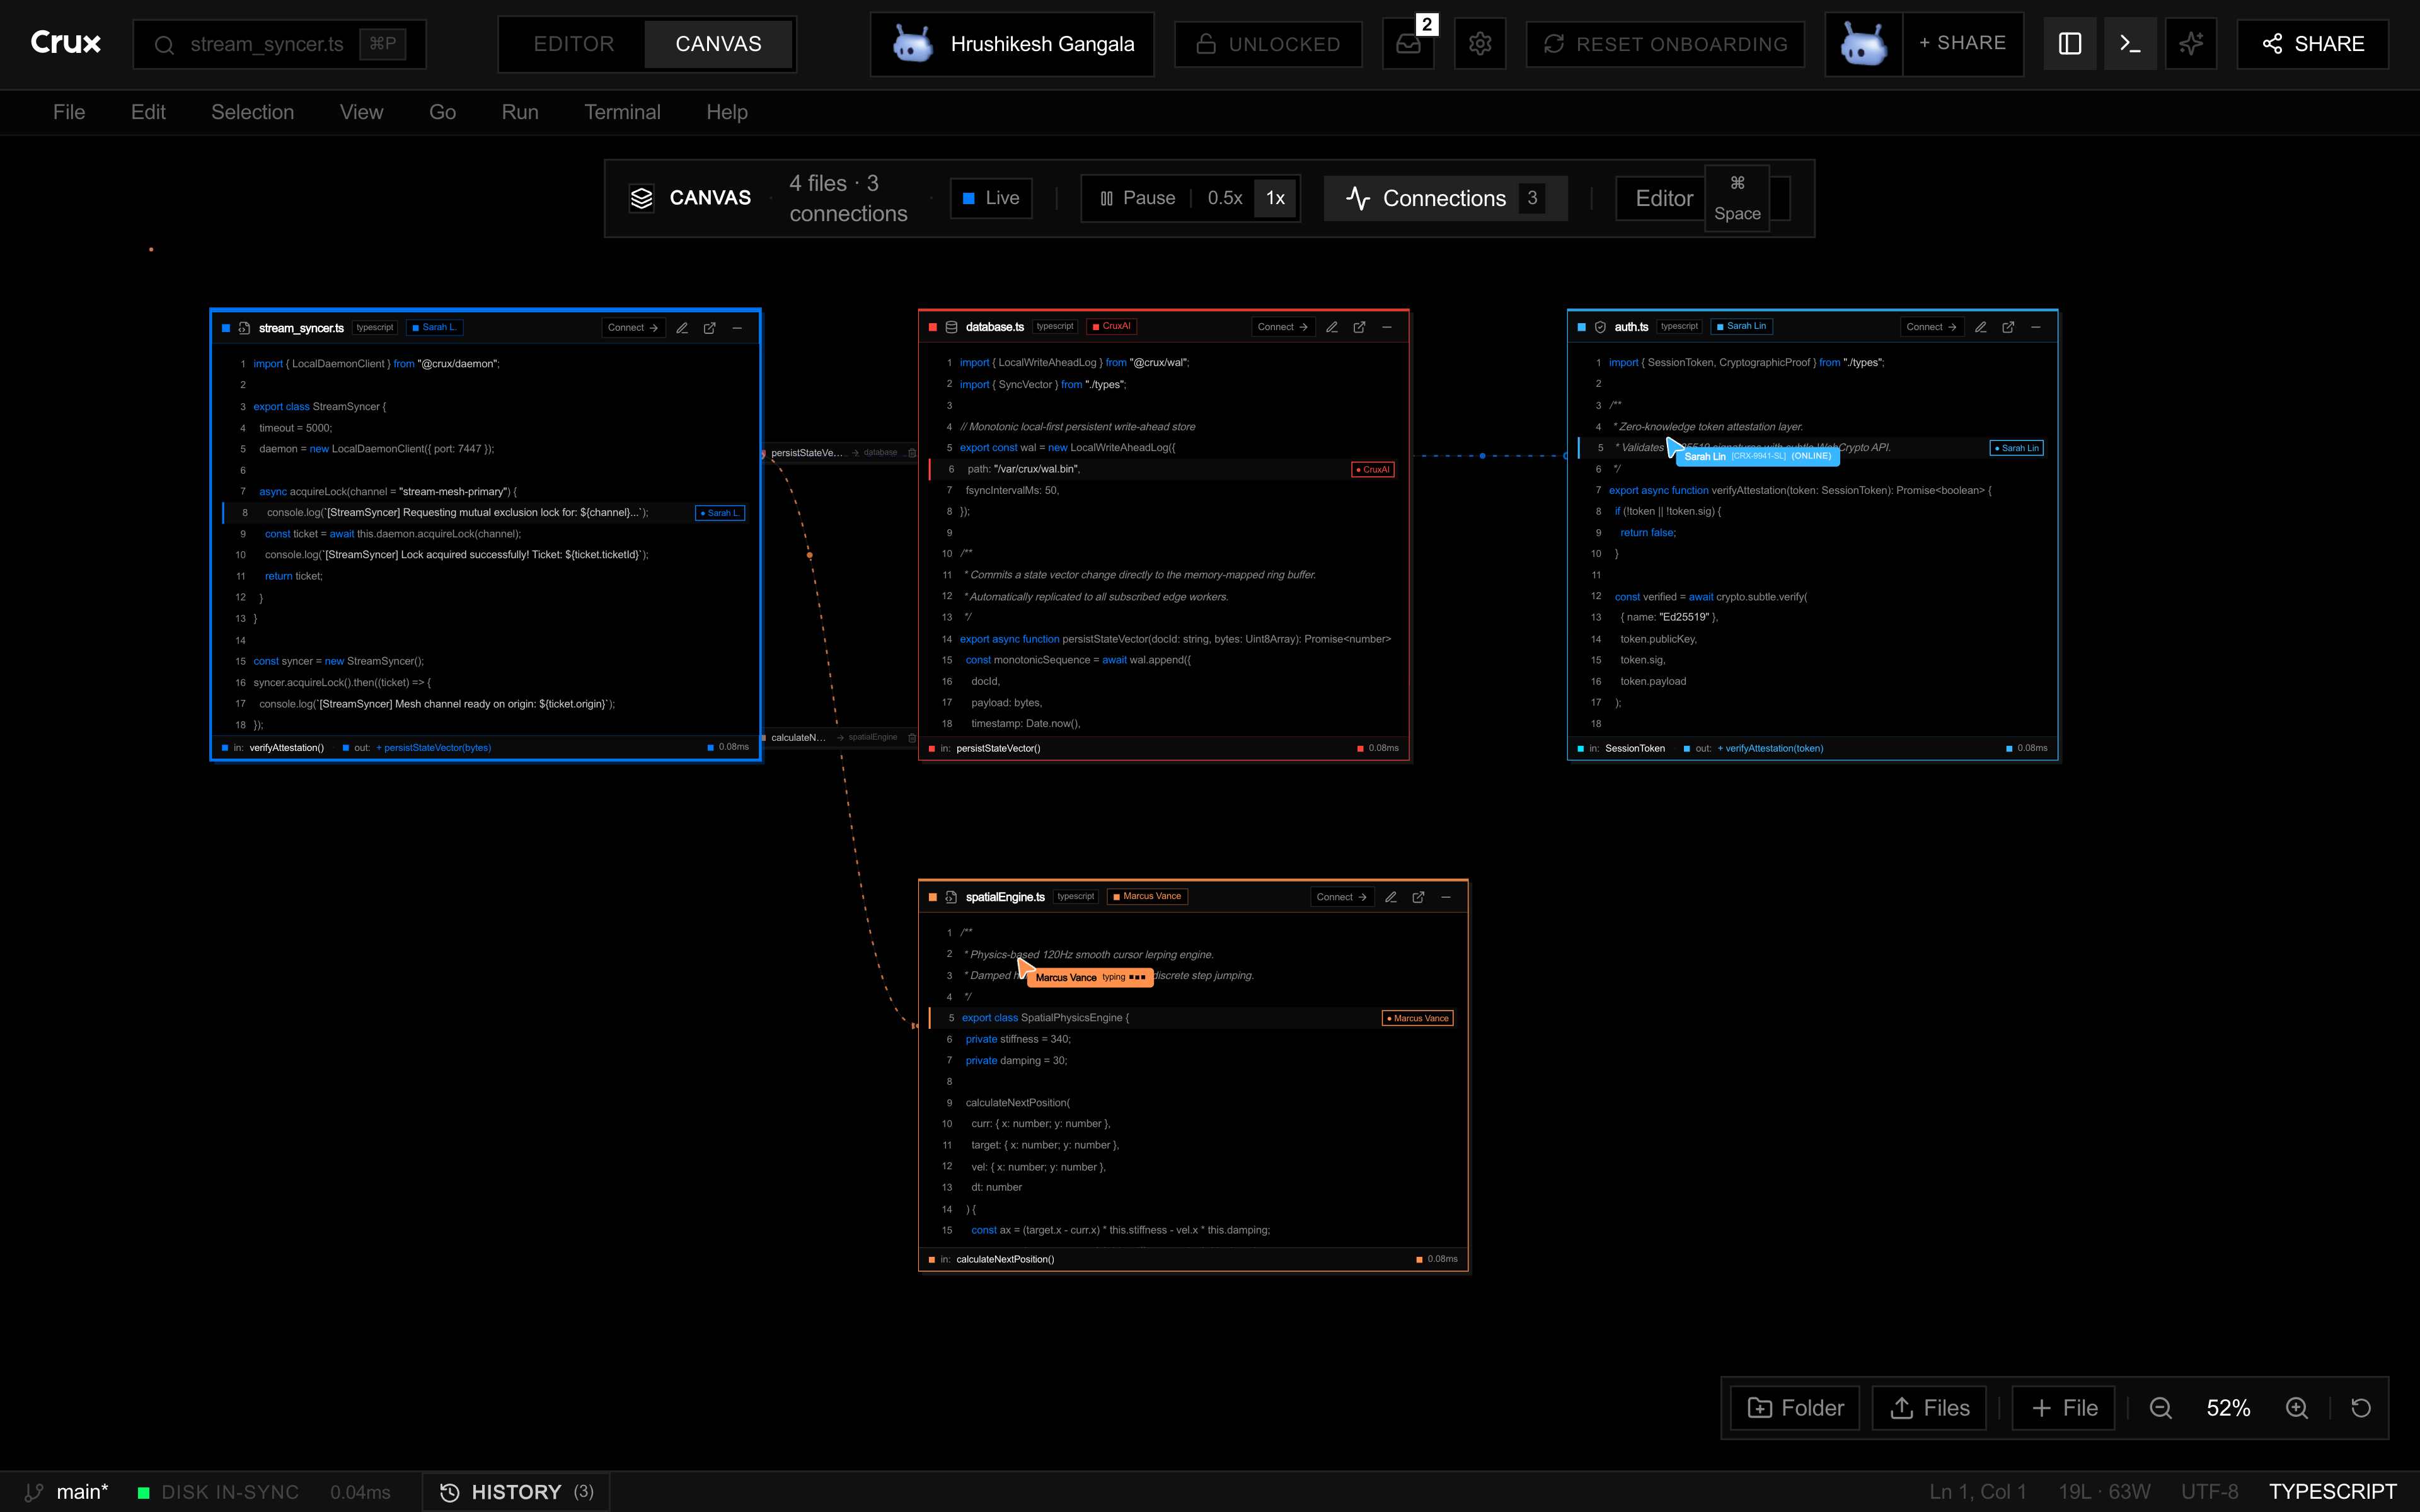Screen dimensions: 2420x1512
Task: Collapse the database.ts card
Action: (x=1387, y=327)
